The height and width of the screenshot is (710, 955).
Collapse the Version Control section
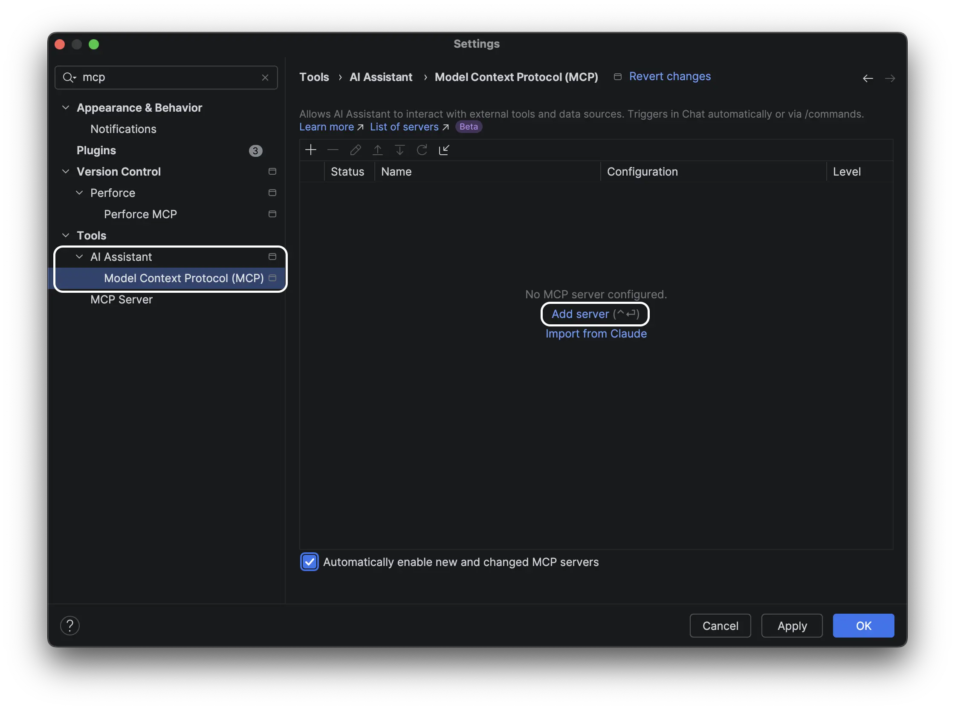(66, 171)
